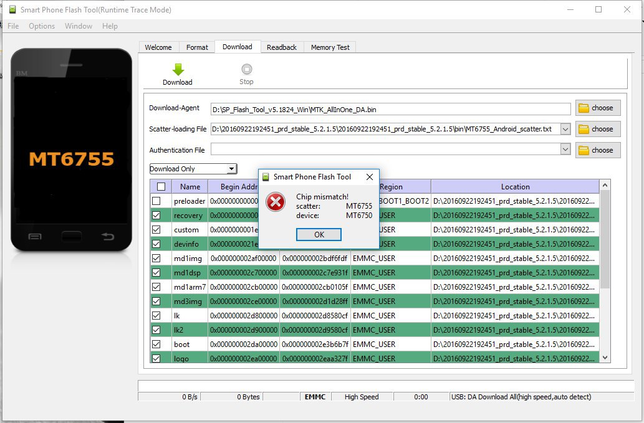The width and height of the screenshot is (644, 423).
Task: Click High Speed status bar entry
Action: 362,397
